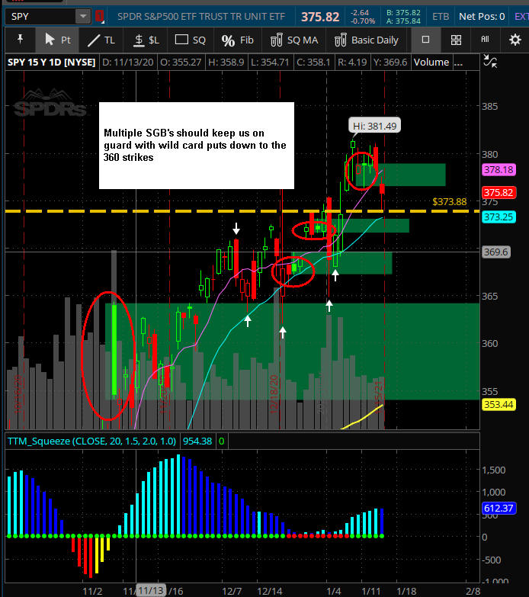Click the gray 369.6 crosshair price tag
The height and width of the screenshot is (597, 529).
pyautogui.click(x=496, y=252)
